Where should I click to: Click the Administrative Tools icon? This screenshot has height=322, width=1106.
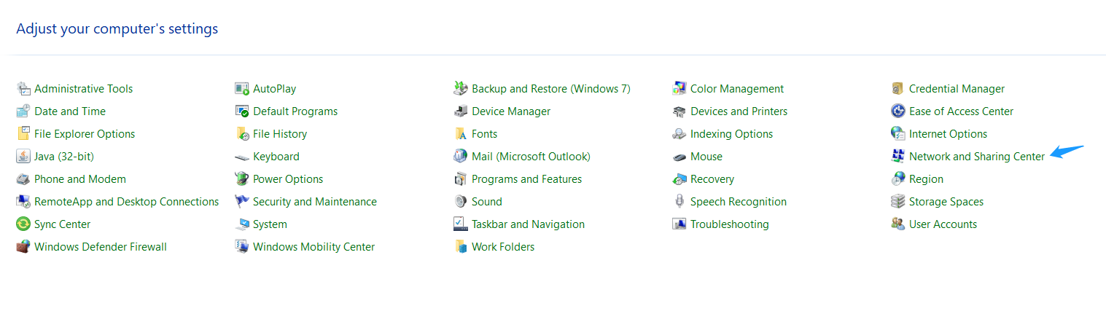(23, 89)
